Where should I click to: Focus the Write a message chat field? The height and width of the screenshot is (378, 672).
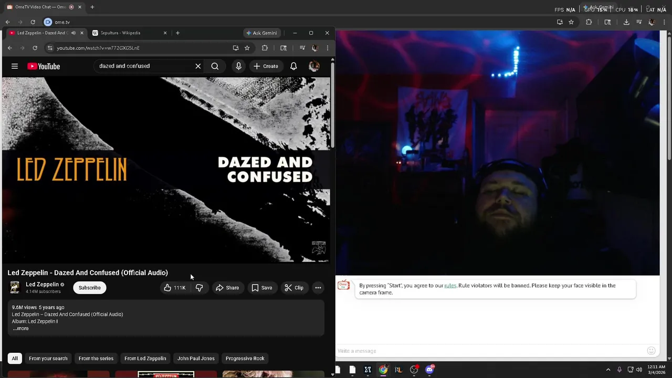(x=488, y=351)
